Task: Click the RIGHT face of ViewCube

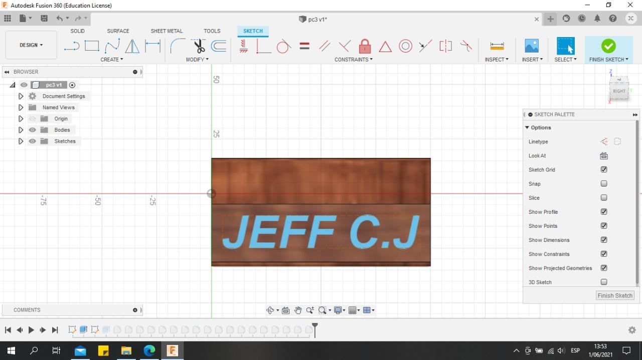Action: [x=619, y=91]
